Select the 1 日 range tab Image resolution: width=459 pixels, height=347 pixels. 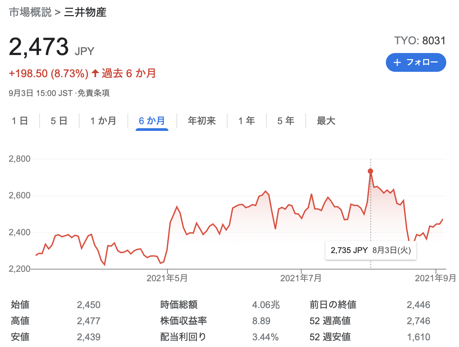(20, 121)
